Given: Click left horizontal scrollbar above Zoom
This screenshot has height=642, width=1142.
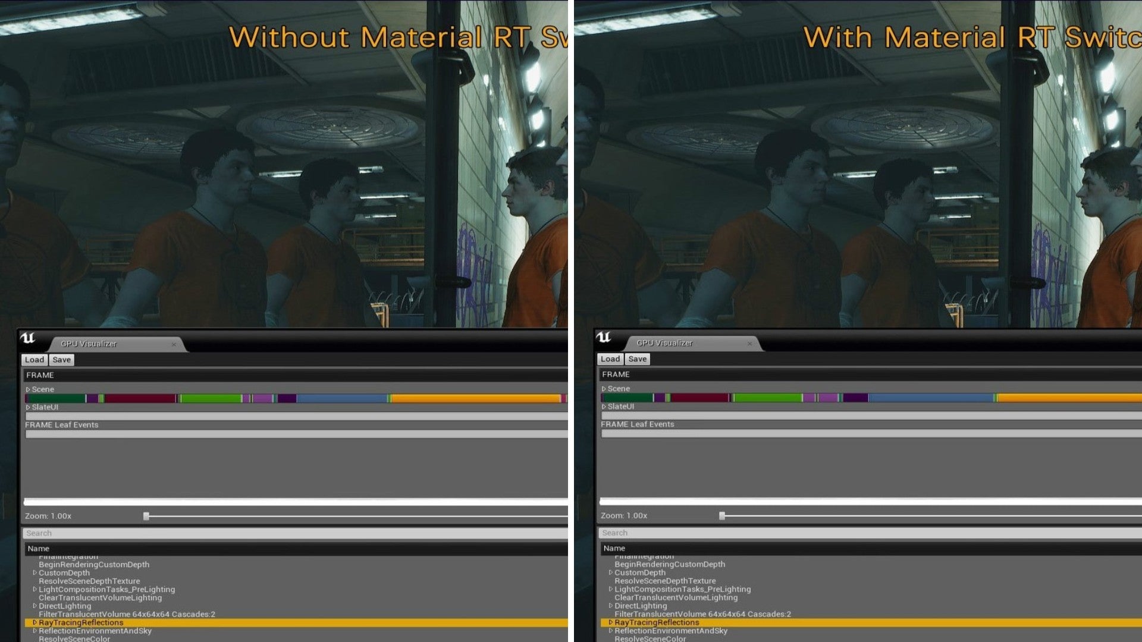Looking at the screenshot, I should (296, 502).
